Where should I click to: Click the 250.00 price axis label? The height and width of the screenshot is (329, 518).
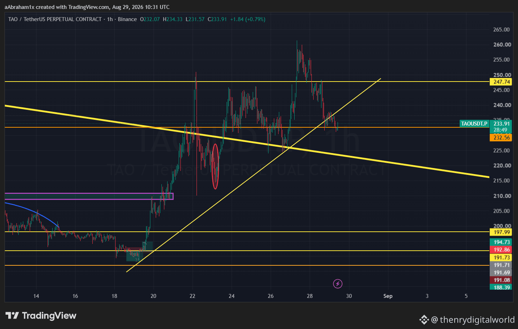click(x=502, y=75)
